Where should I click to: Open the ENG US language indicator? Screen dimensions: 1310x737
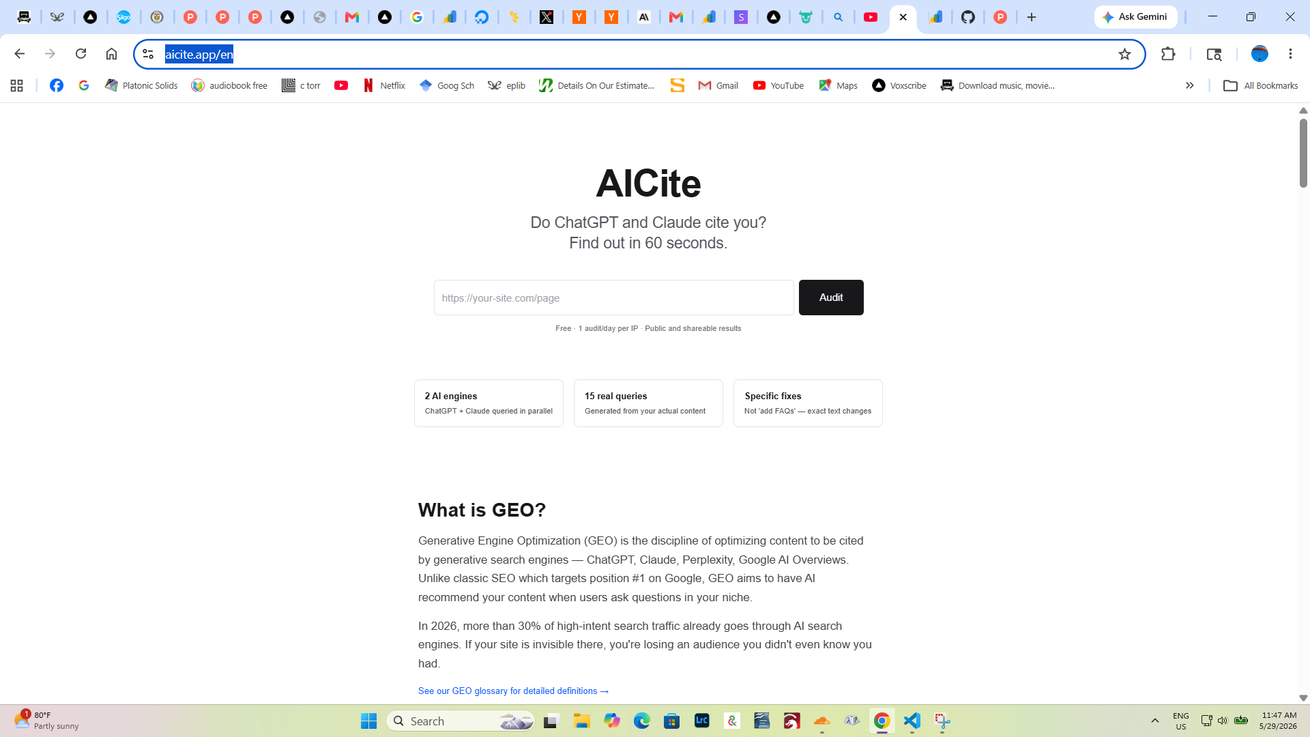point(1180,721)
